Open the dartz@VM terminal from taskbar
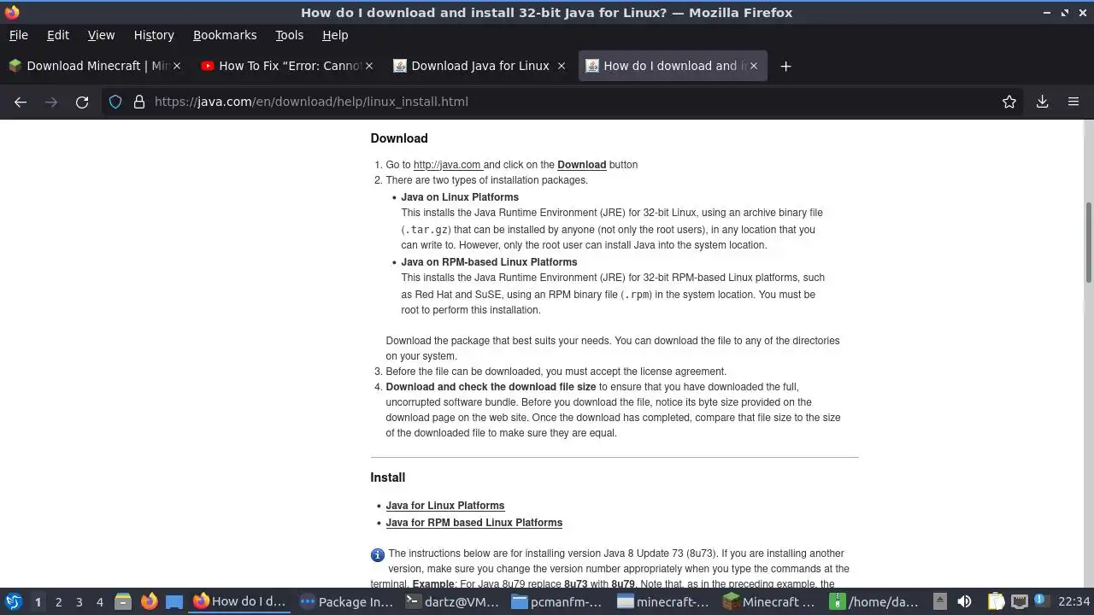The image size is (1094, 615). [x=452, y=601]
